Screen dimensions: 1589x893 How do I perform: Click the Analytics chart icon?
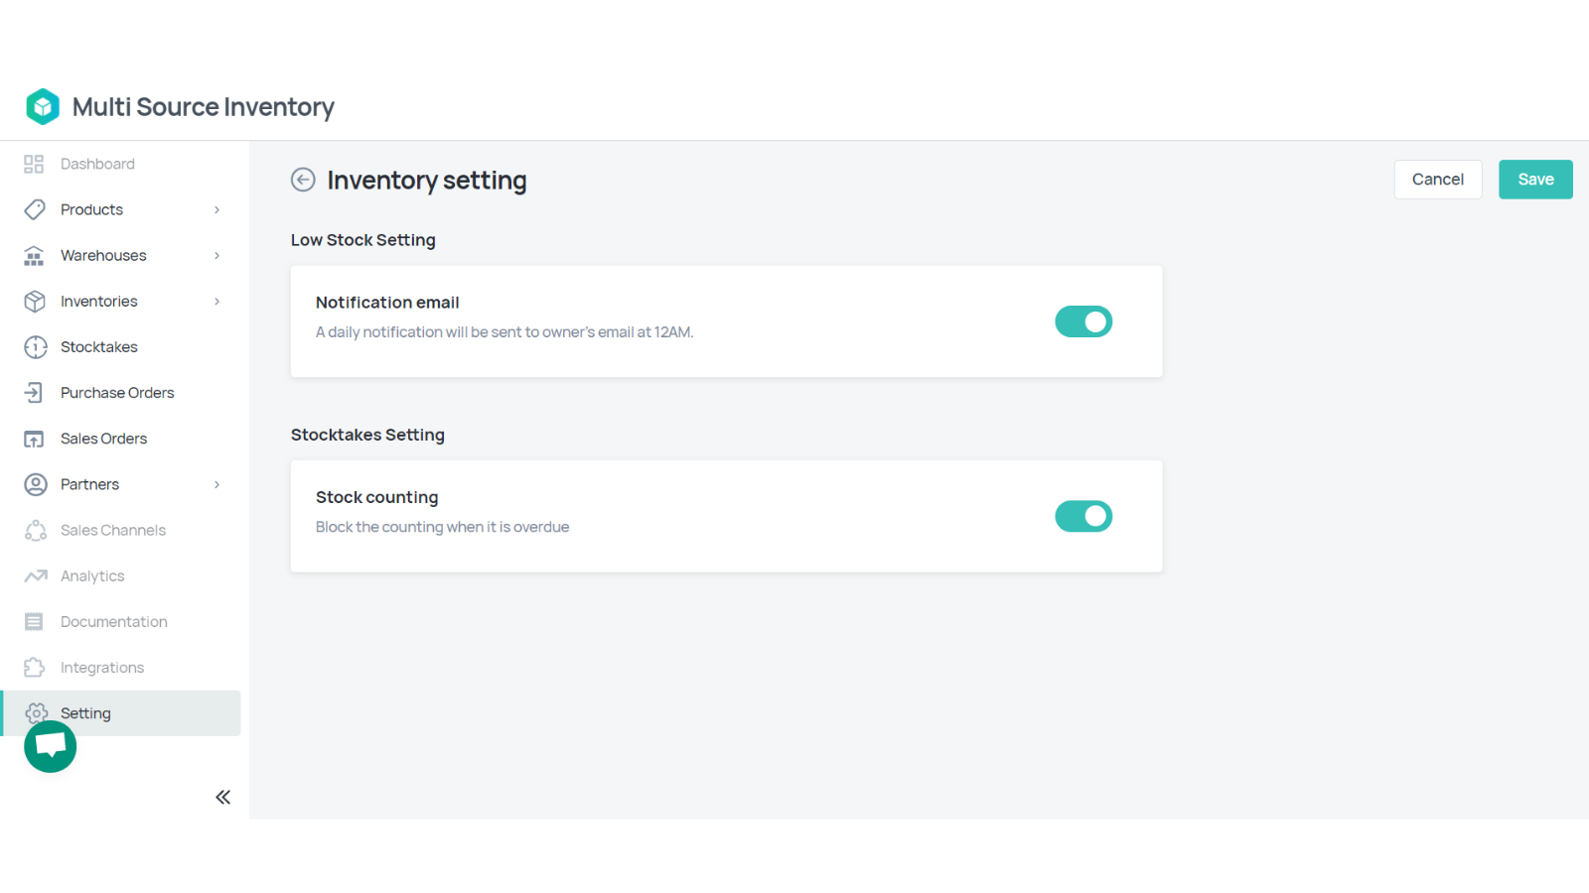[33, 575]
